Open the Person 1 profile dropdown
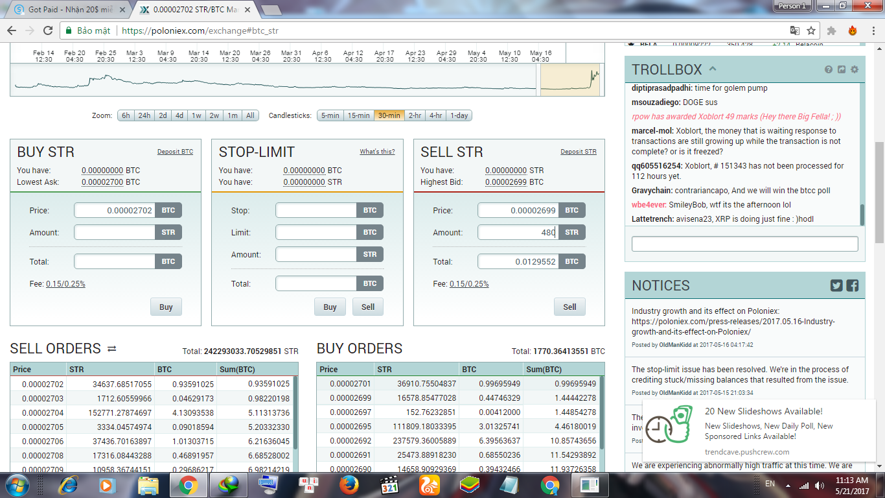This screenshot has height=498, width=885. pyautogui.click(x=793, y=6)
